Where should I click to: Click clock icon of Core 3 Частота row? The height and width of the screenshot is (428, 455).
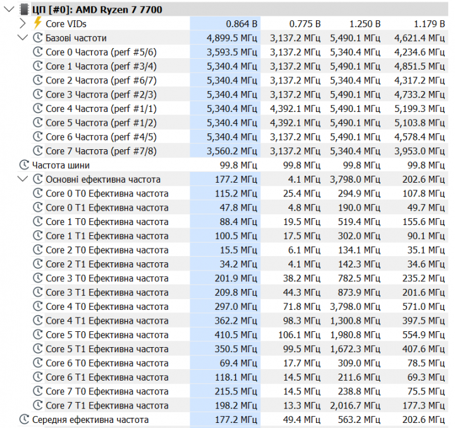coord(38,94)
